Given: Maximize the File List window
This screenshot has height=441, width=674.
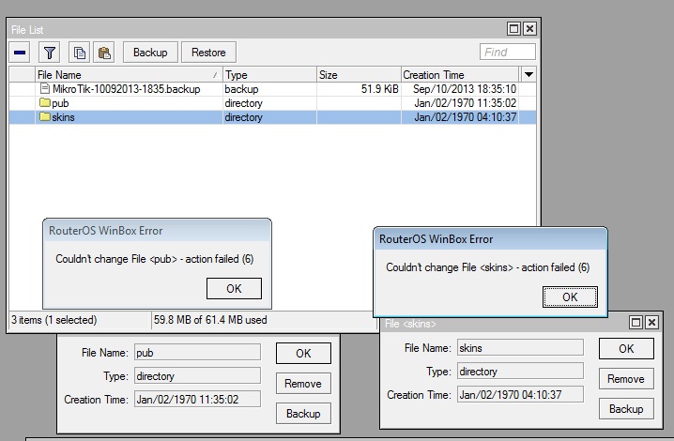Looking at the screenshot, I should (513, 29).
